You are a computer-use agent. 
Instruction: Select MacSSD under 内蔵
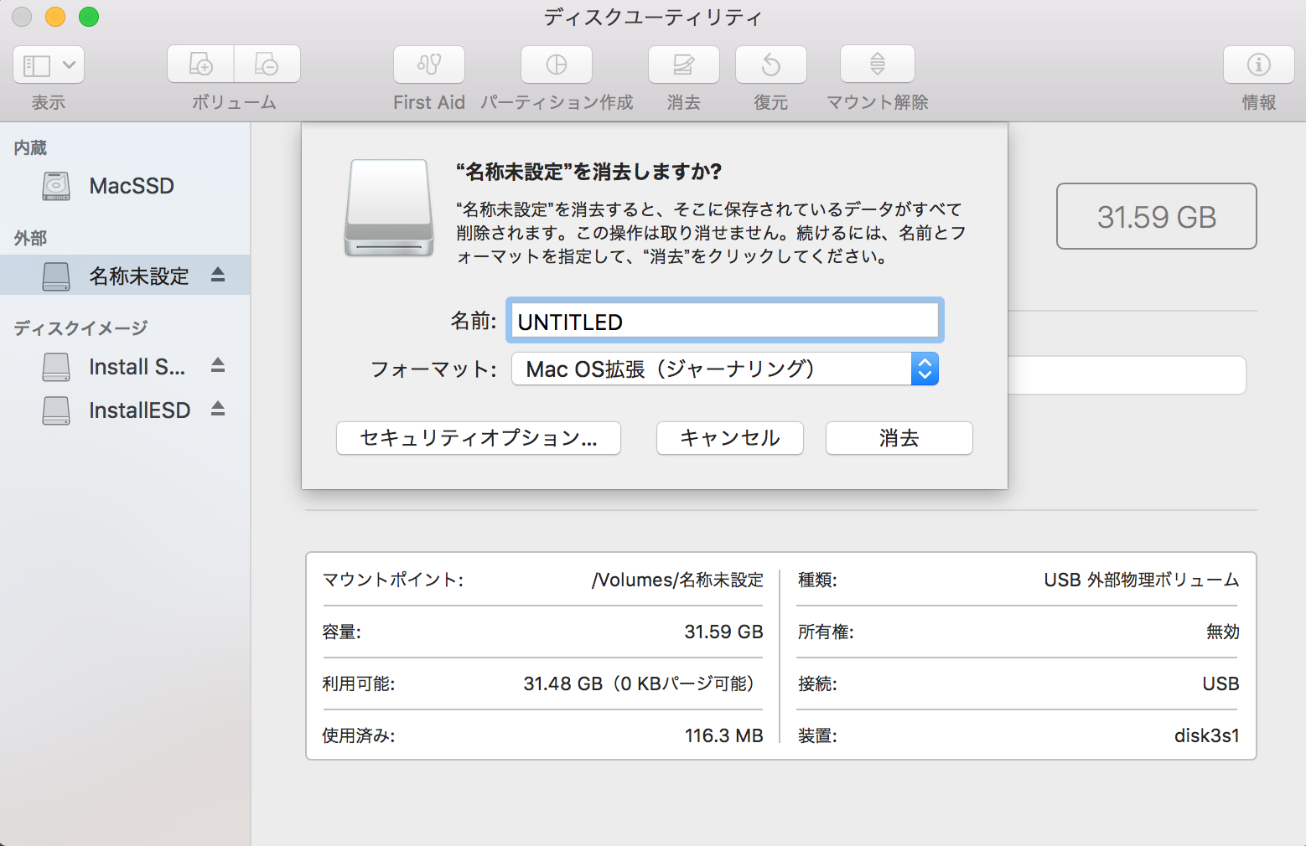click(x=130, y=186)
